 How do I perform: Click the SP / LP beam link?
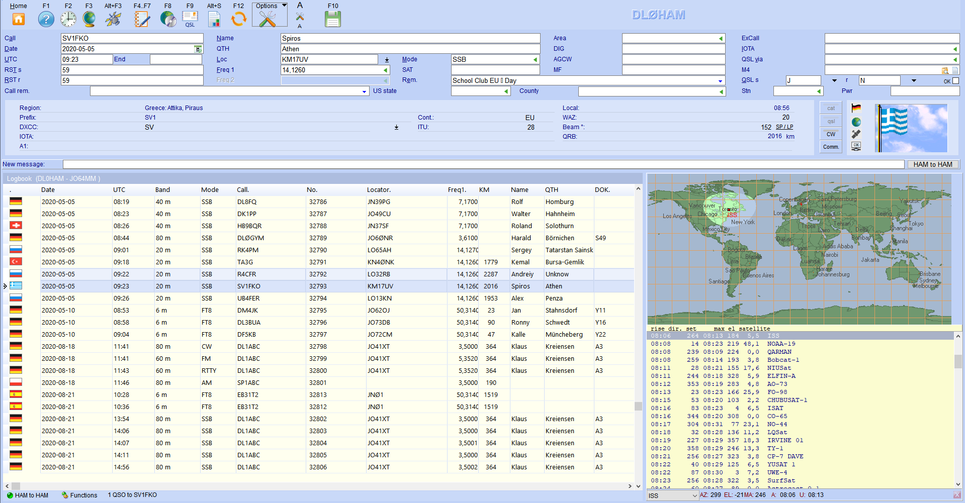click(x=784, y=127)
